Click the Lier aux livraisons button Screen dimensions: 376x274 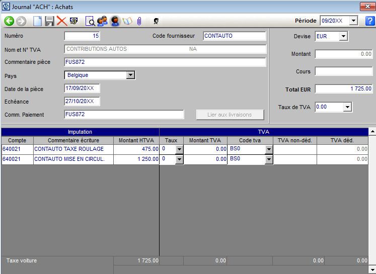click(230, 115)
